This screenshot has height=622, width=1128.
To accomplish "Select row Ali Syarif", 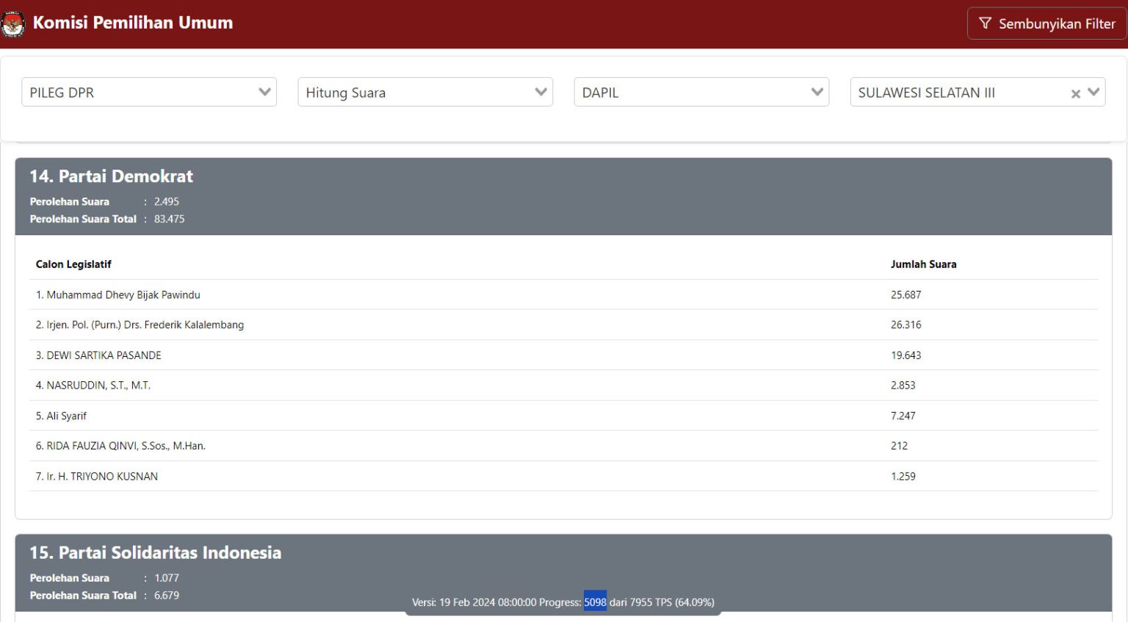I will pyautogui.click(x=563, y=416).
